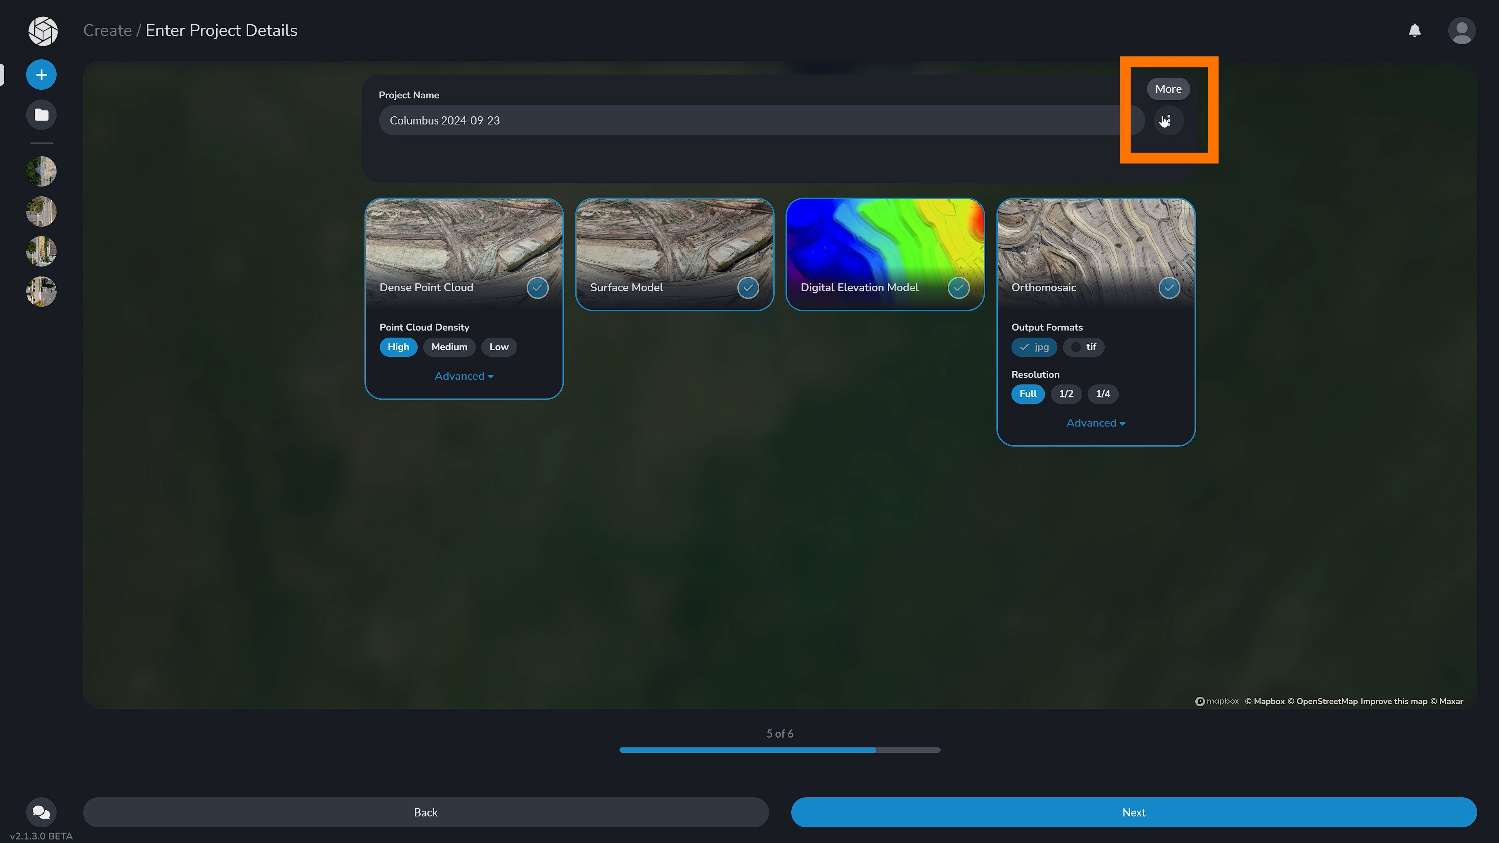This screenshot has height=843, width=1499.
Task: Select Medium point cloud density
Action: pos(449,347)
